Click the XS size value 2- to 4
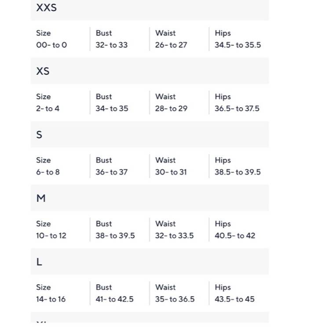330x330 pixels. (48, 108)
